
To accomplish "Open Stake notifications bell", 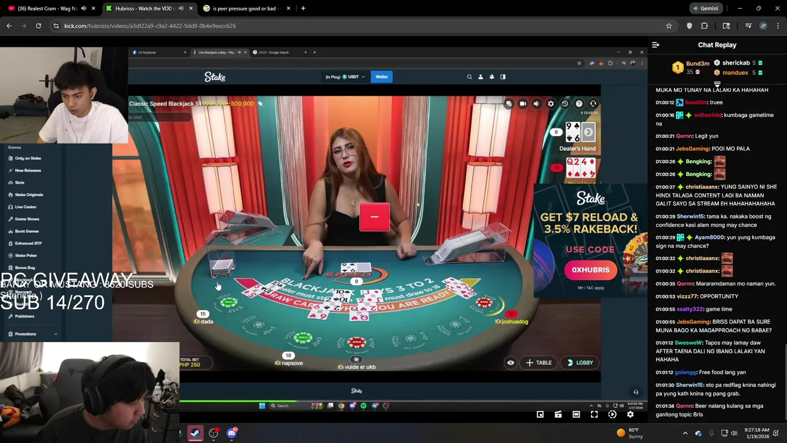I will pos(491,77).
